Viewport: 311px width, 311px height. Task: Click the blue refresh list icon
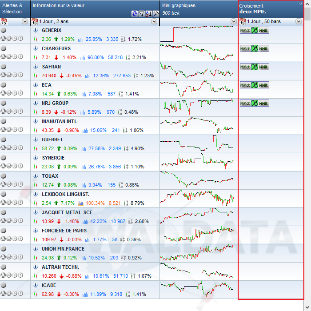[135, 14]
